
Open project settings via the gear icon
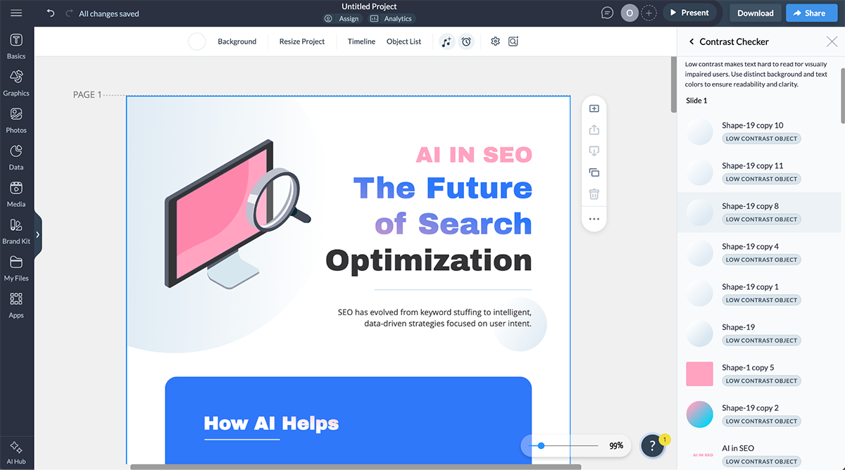[495, 42]
